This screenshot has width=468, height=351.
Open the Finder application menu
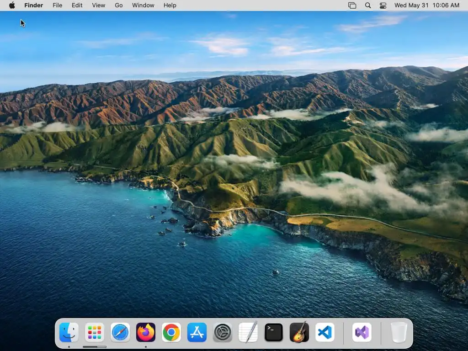[x=34, y=5]
